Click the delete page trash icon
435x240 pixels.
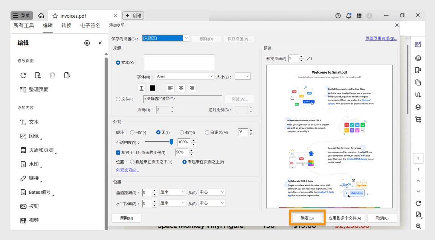coord(52,75)
